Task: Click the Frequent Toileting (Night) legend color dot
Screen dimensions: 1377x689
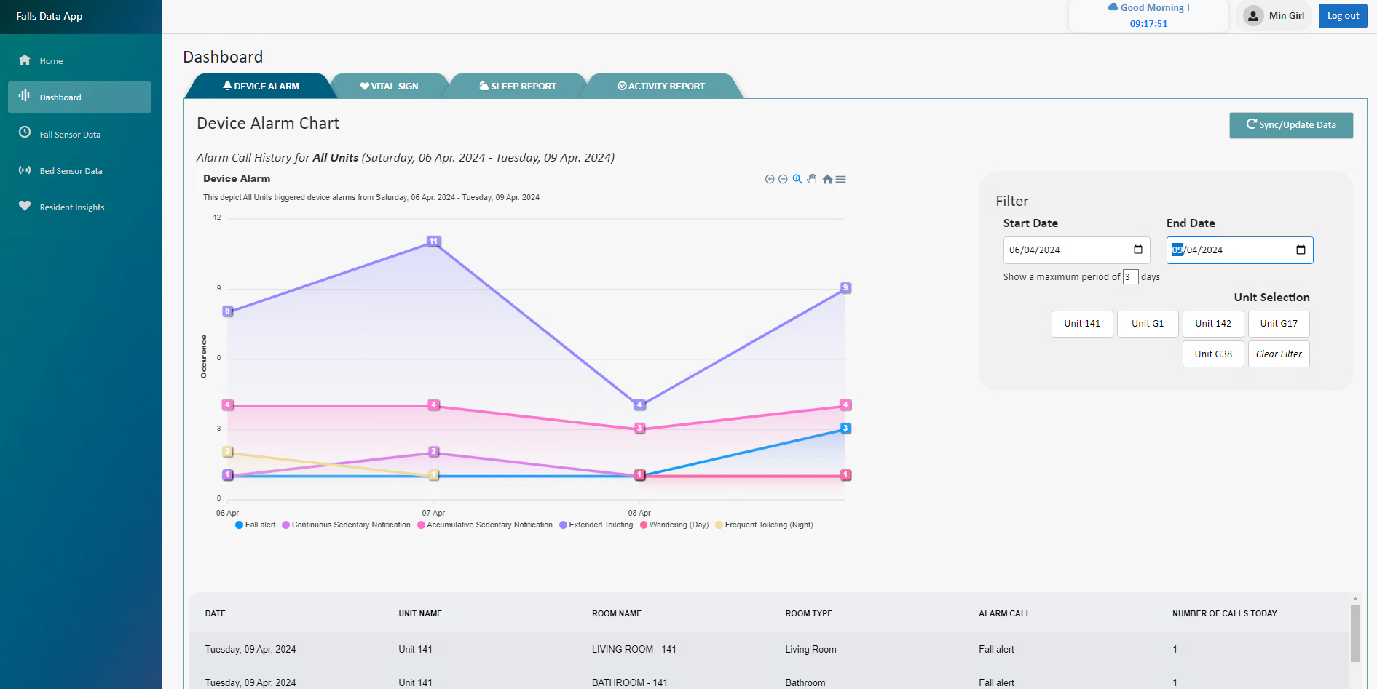Action: 719,525
